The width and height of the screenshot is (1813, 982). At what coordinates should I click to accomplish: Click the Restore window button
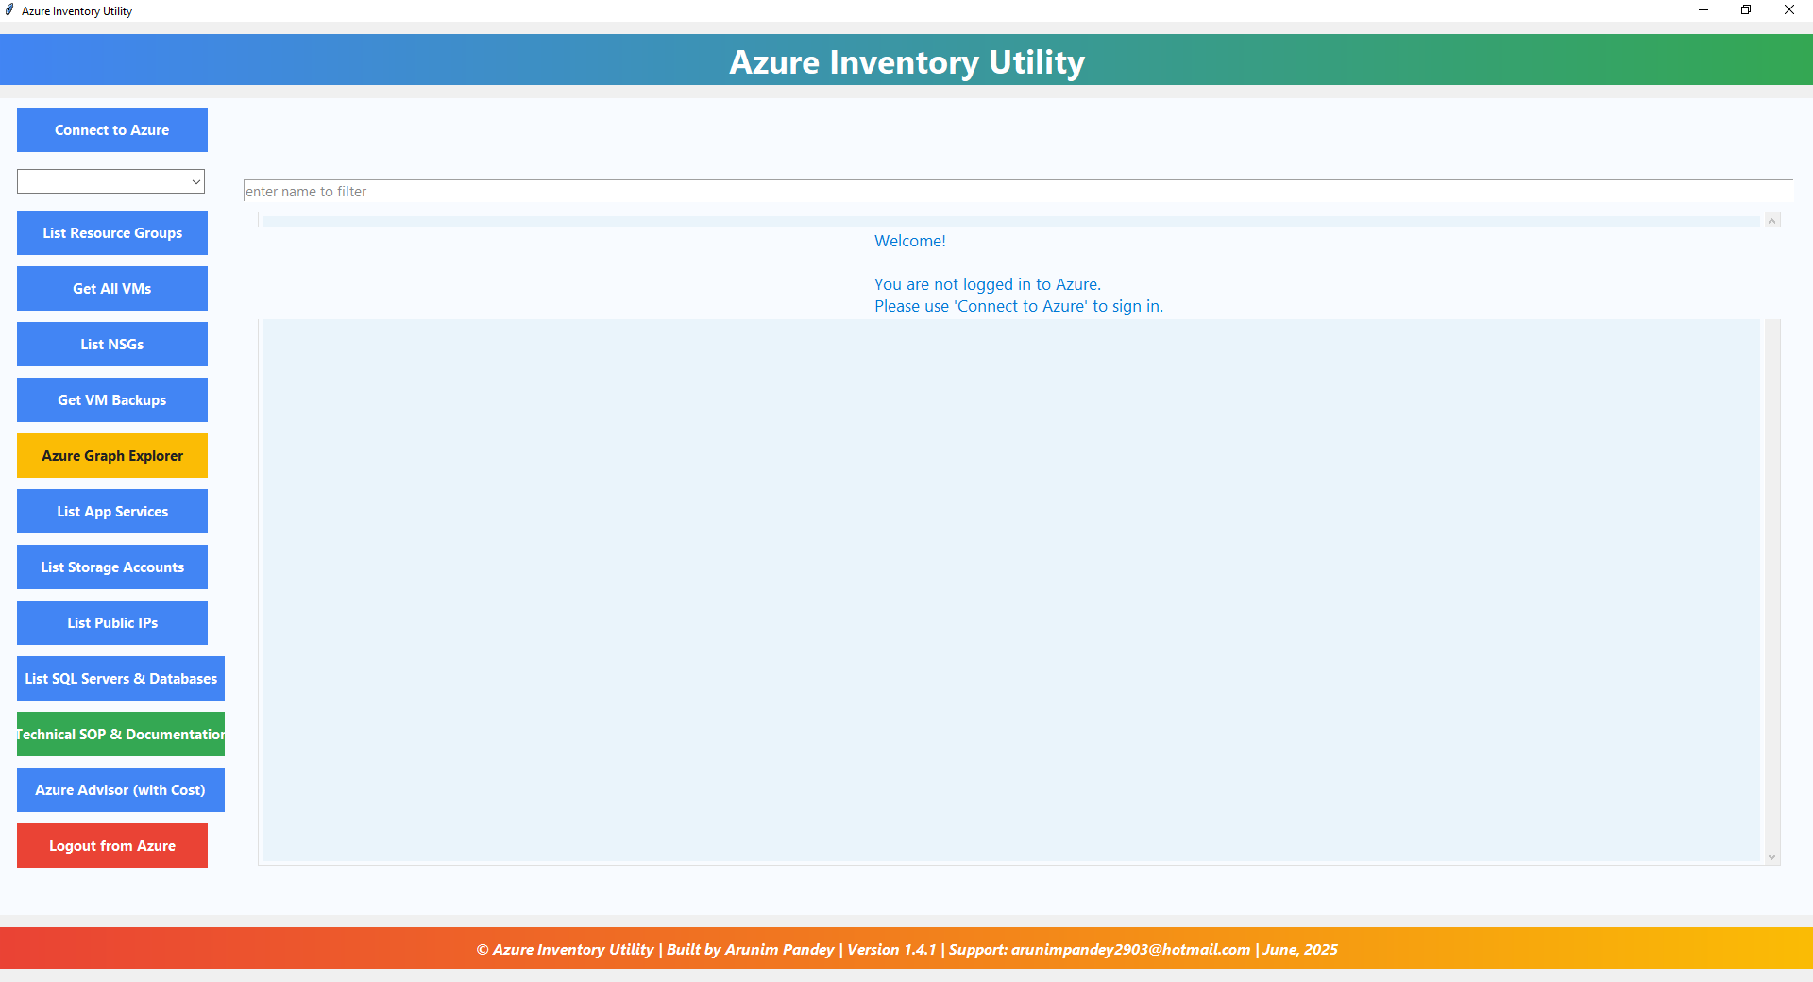coord(1746,10)
